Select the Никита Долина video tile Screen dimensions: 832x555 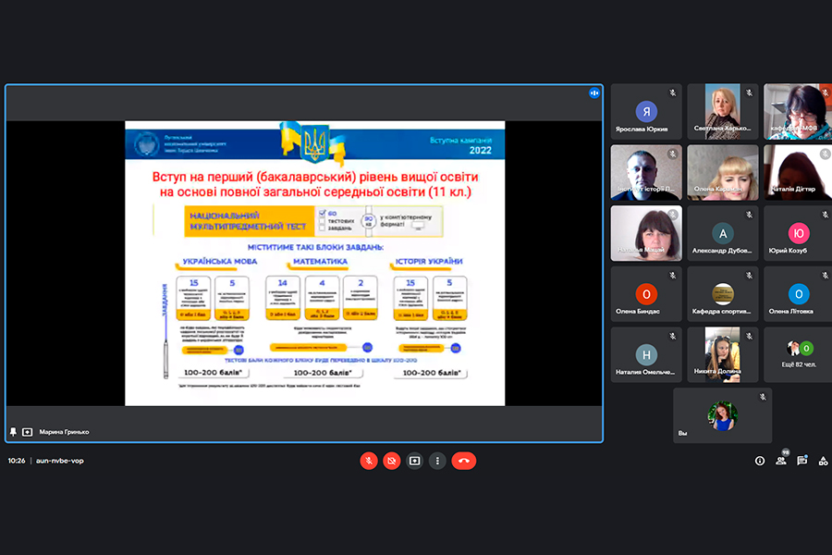pyautogui.click(x=723, y=355)
